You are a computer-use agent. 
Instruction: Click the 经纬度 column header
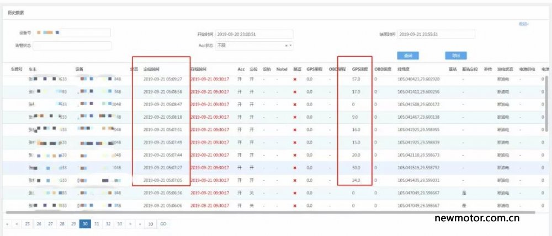(x=404, y=69)
